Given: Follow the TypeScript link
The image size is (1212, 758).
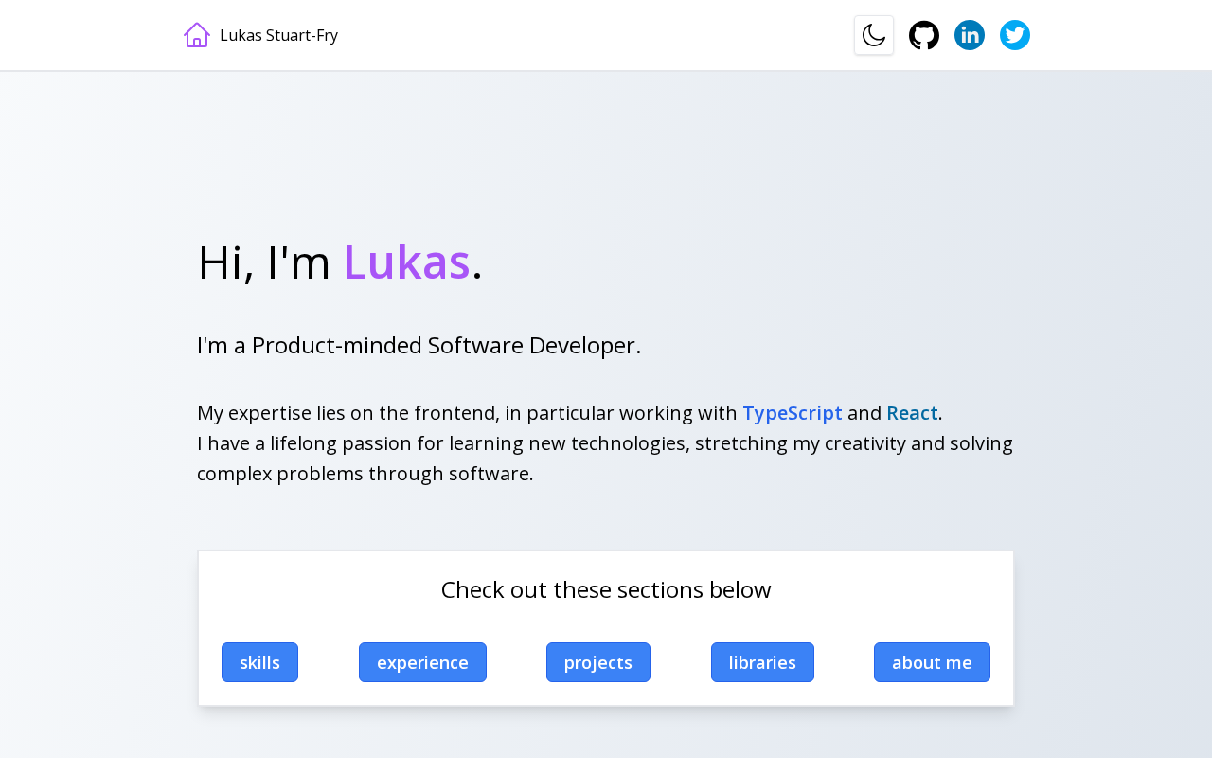Looking at the screenshot, I should [793, 413].
